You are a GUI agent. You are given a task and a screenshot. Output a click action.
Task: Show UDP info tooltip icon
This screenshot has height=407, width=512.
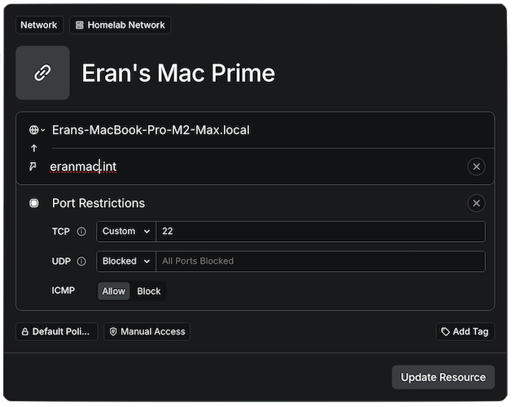[x=81, y=261]
